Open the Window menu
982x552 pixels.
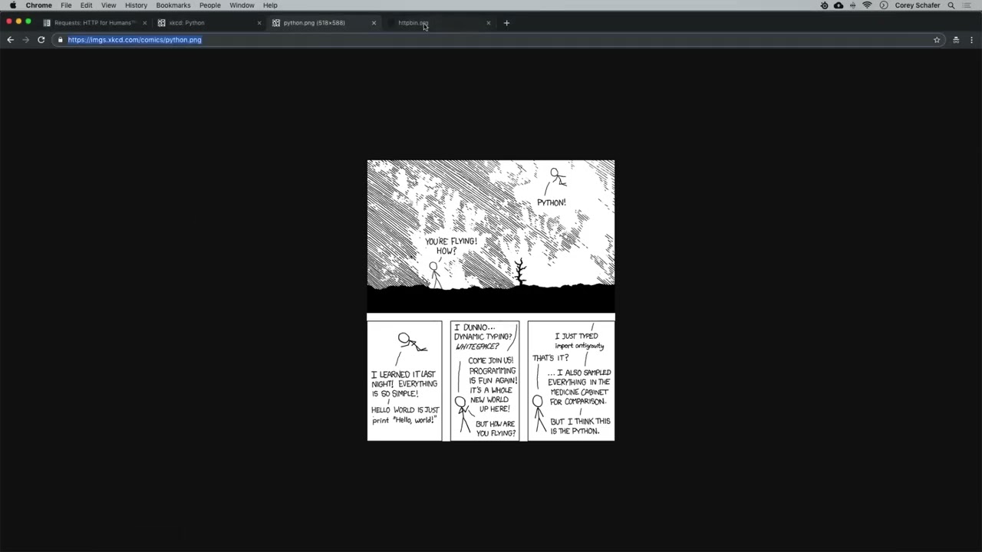point(242,5)
